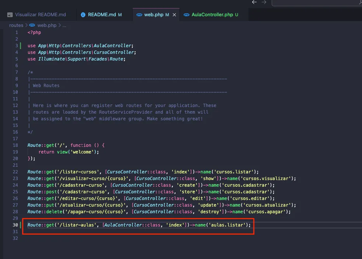Image resolution: width=362 pixels, height=259 pixels.
Task: Click the PHP icon on web.php tab
Action: pos(139,15)
